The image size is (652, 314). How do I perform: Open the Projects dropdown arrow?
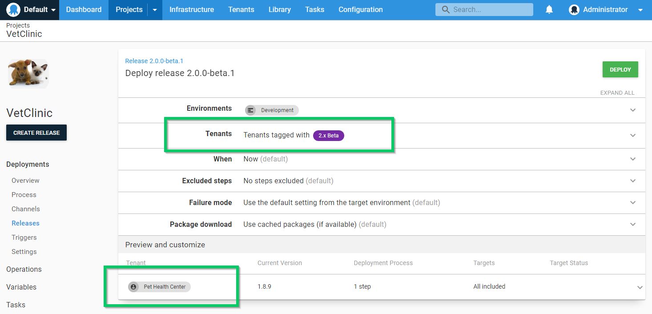pyautogui.click(x=155, y=10)
